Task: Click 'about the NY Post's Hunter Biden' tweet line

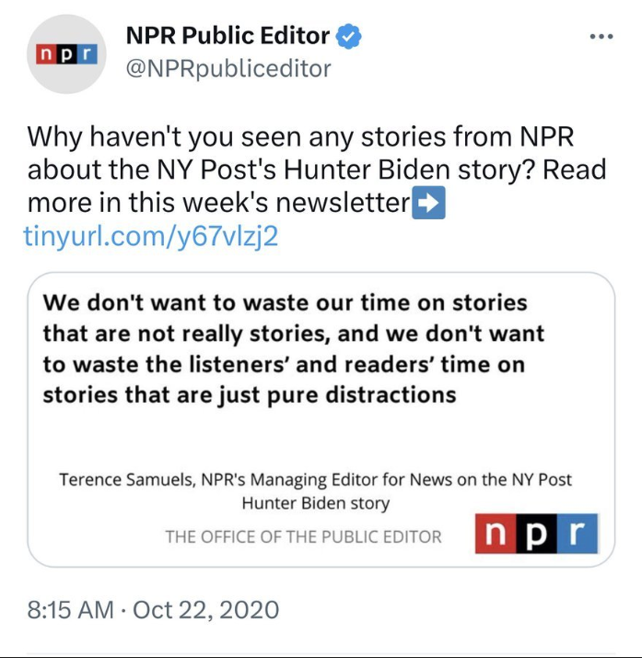Action: pos(317,170)
